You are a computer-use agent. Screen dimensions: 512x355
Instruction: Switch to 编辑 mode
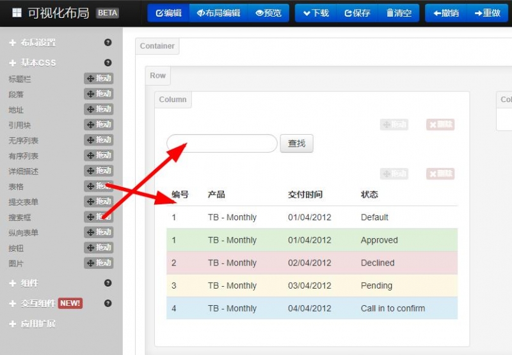[x=168, y=13]
